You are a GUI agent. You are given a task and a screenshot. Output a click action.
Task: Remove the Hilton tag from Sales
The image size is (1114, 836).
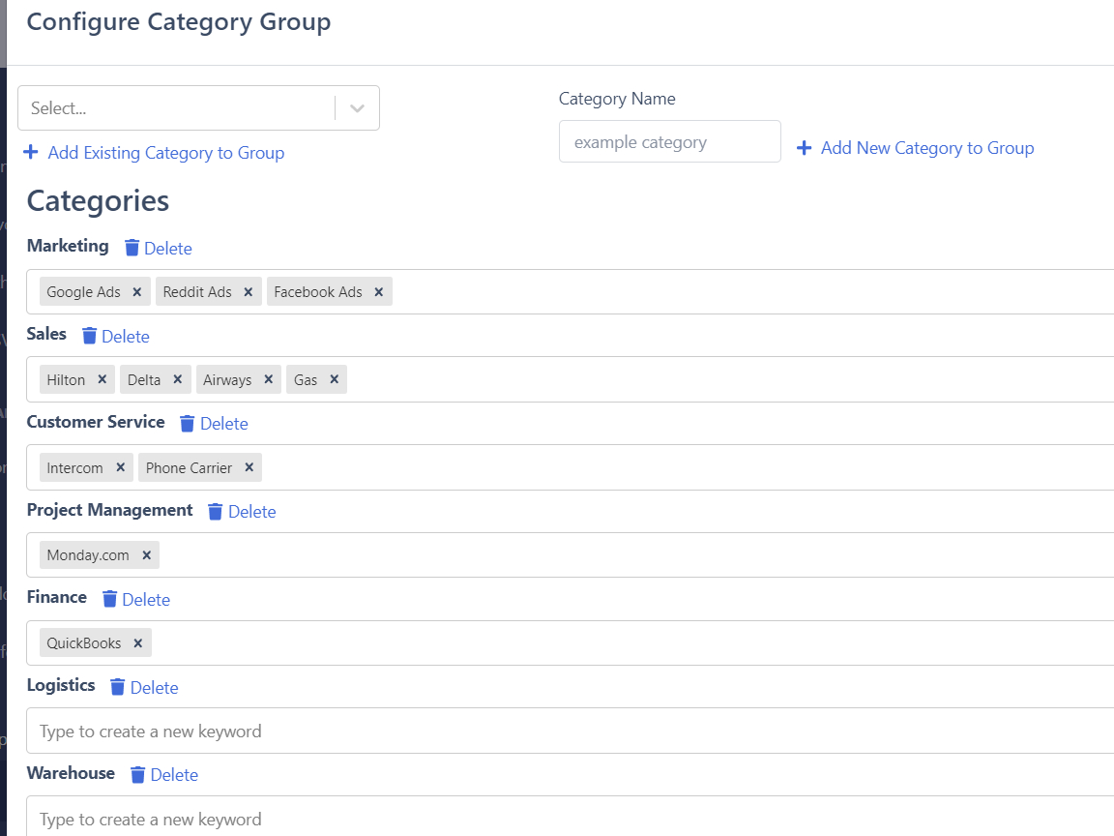pos(102,380)
